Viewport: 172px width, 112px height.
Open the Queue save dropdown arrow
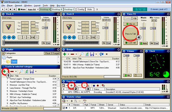[x=96, y=54]
